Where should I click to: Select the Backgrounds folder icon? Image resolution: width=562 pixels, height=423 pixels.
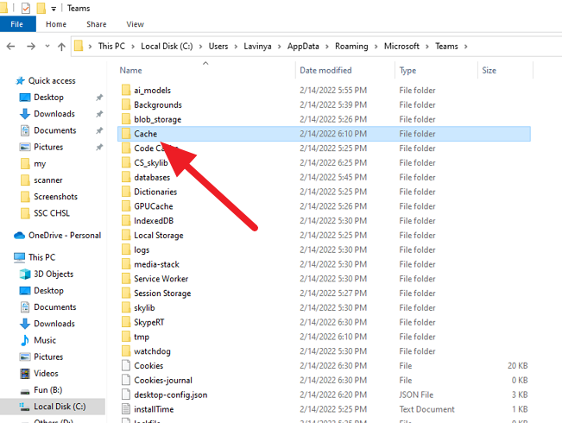click(x=126, y=104)
